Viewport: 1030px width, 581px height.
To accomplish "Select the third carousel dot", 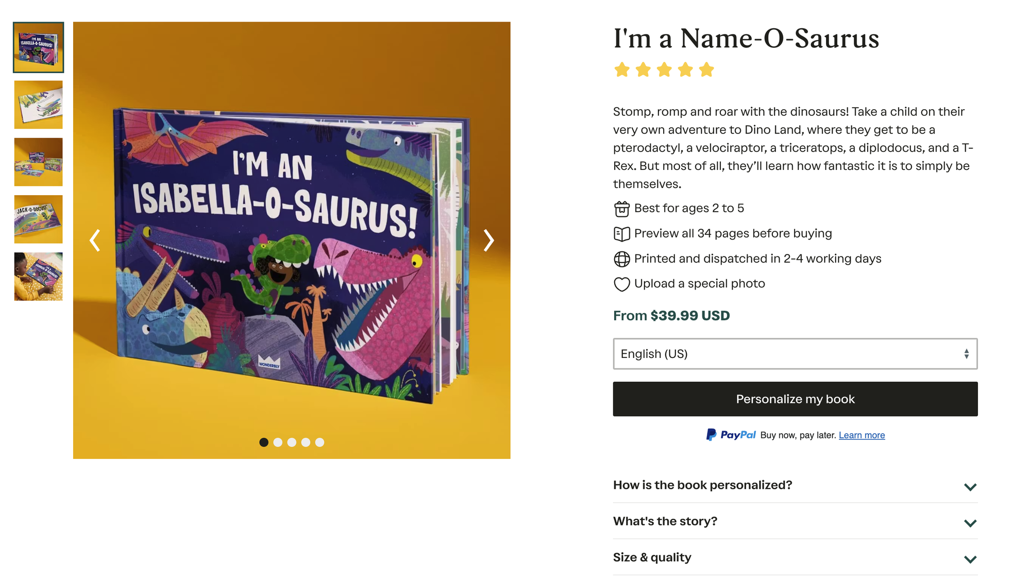I will tap(292, 442).
